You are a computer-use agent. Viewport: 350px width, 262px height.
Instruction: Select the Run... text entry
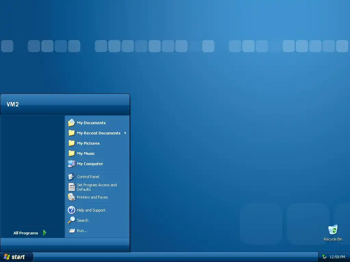click(82, 231)
